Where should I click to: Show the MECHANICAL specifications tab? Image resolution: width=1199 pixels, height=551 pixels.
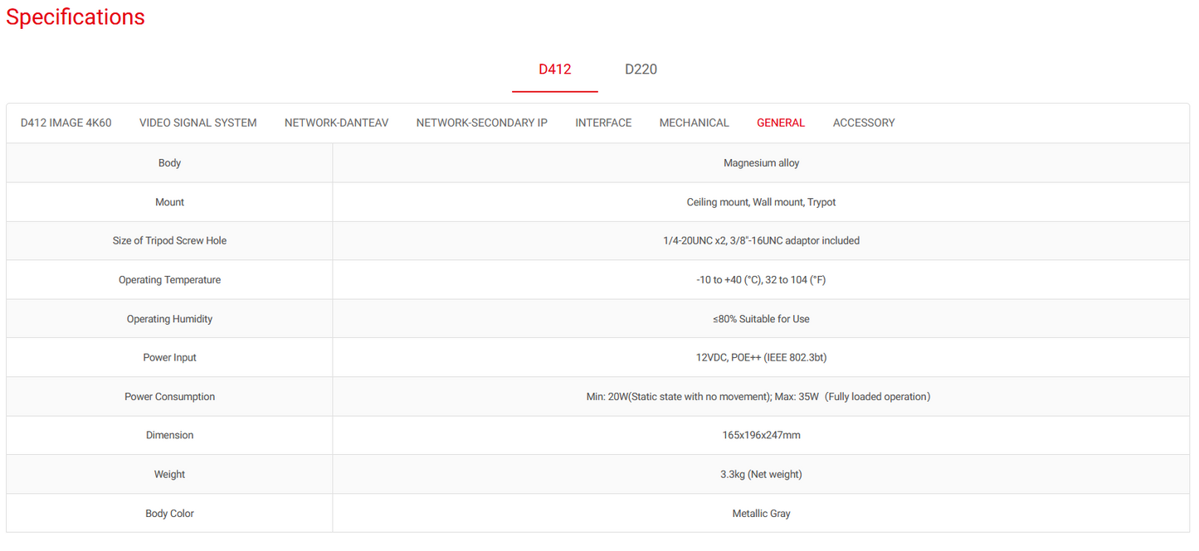coord(694,123)
